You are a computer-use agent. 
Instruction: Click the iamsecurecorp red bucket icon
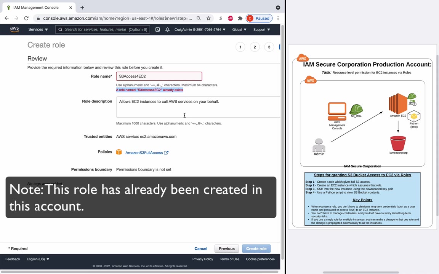tap(398, 143)
